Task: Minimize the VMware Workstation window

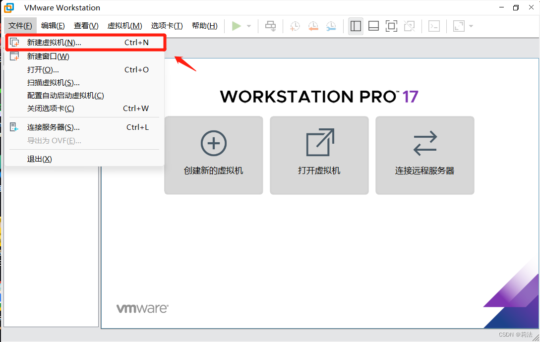Action: [x=501, y=7]
